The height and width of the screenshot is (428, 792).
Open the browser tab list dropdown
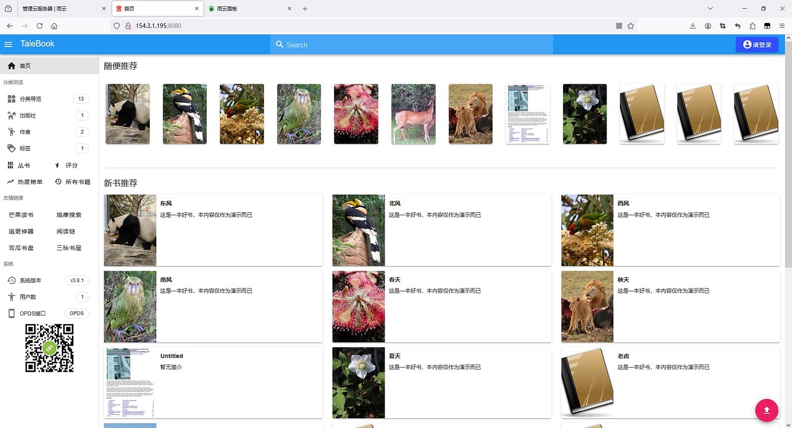pos(711,8)
